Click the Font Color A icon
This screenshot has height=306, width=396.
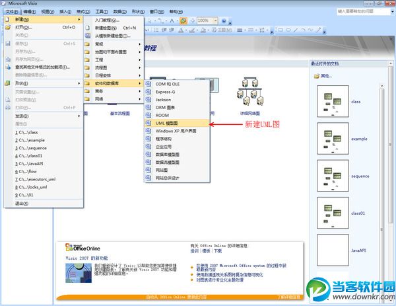pos(181,30)
